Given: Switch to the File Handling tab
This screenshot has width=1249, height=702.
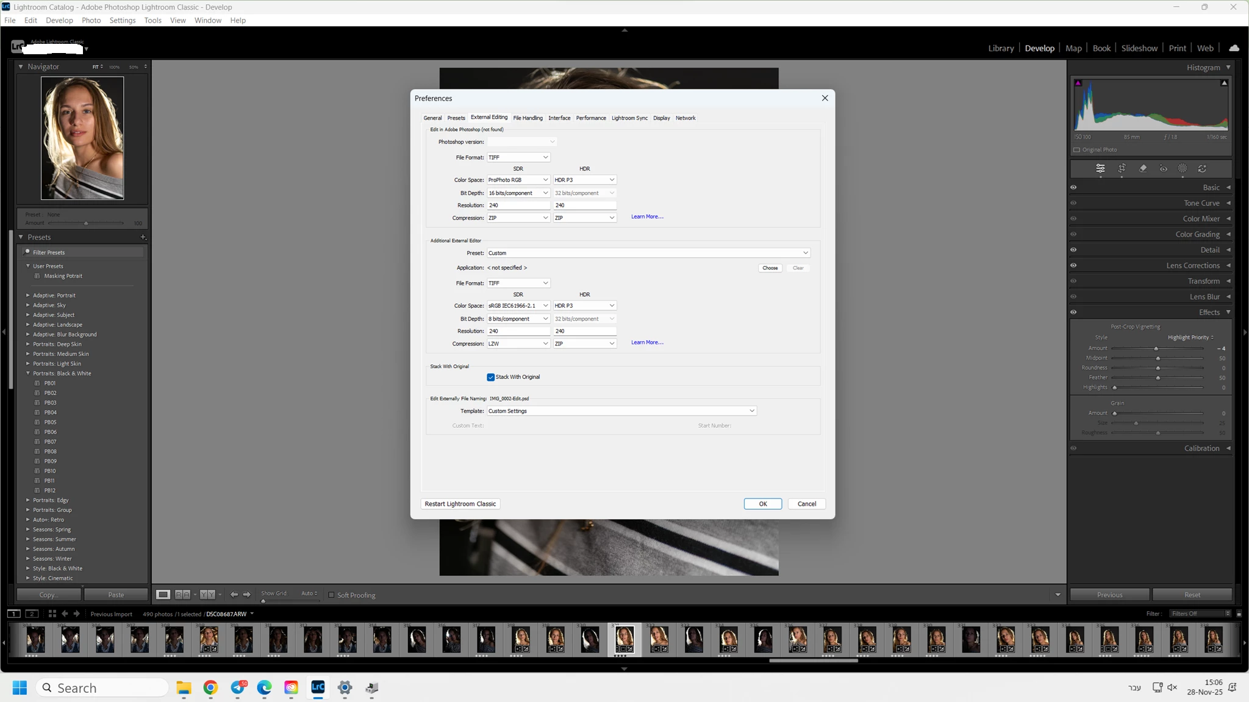Looking at the screenshot, I should tap(528, 118).
